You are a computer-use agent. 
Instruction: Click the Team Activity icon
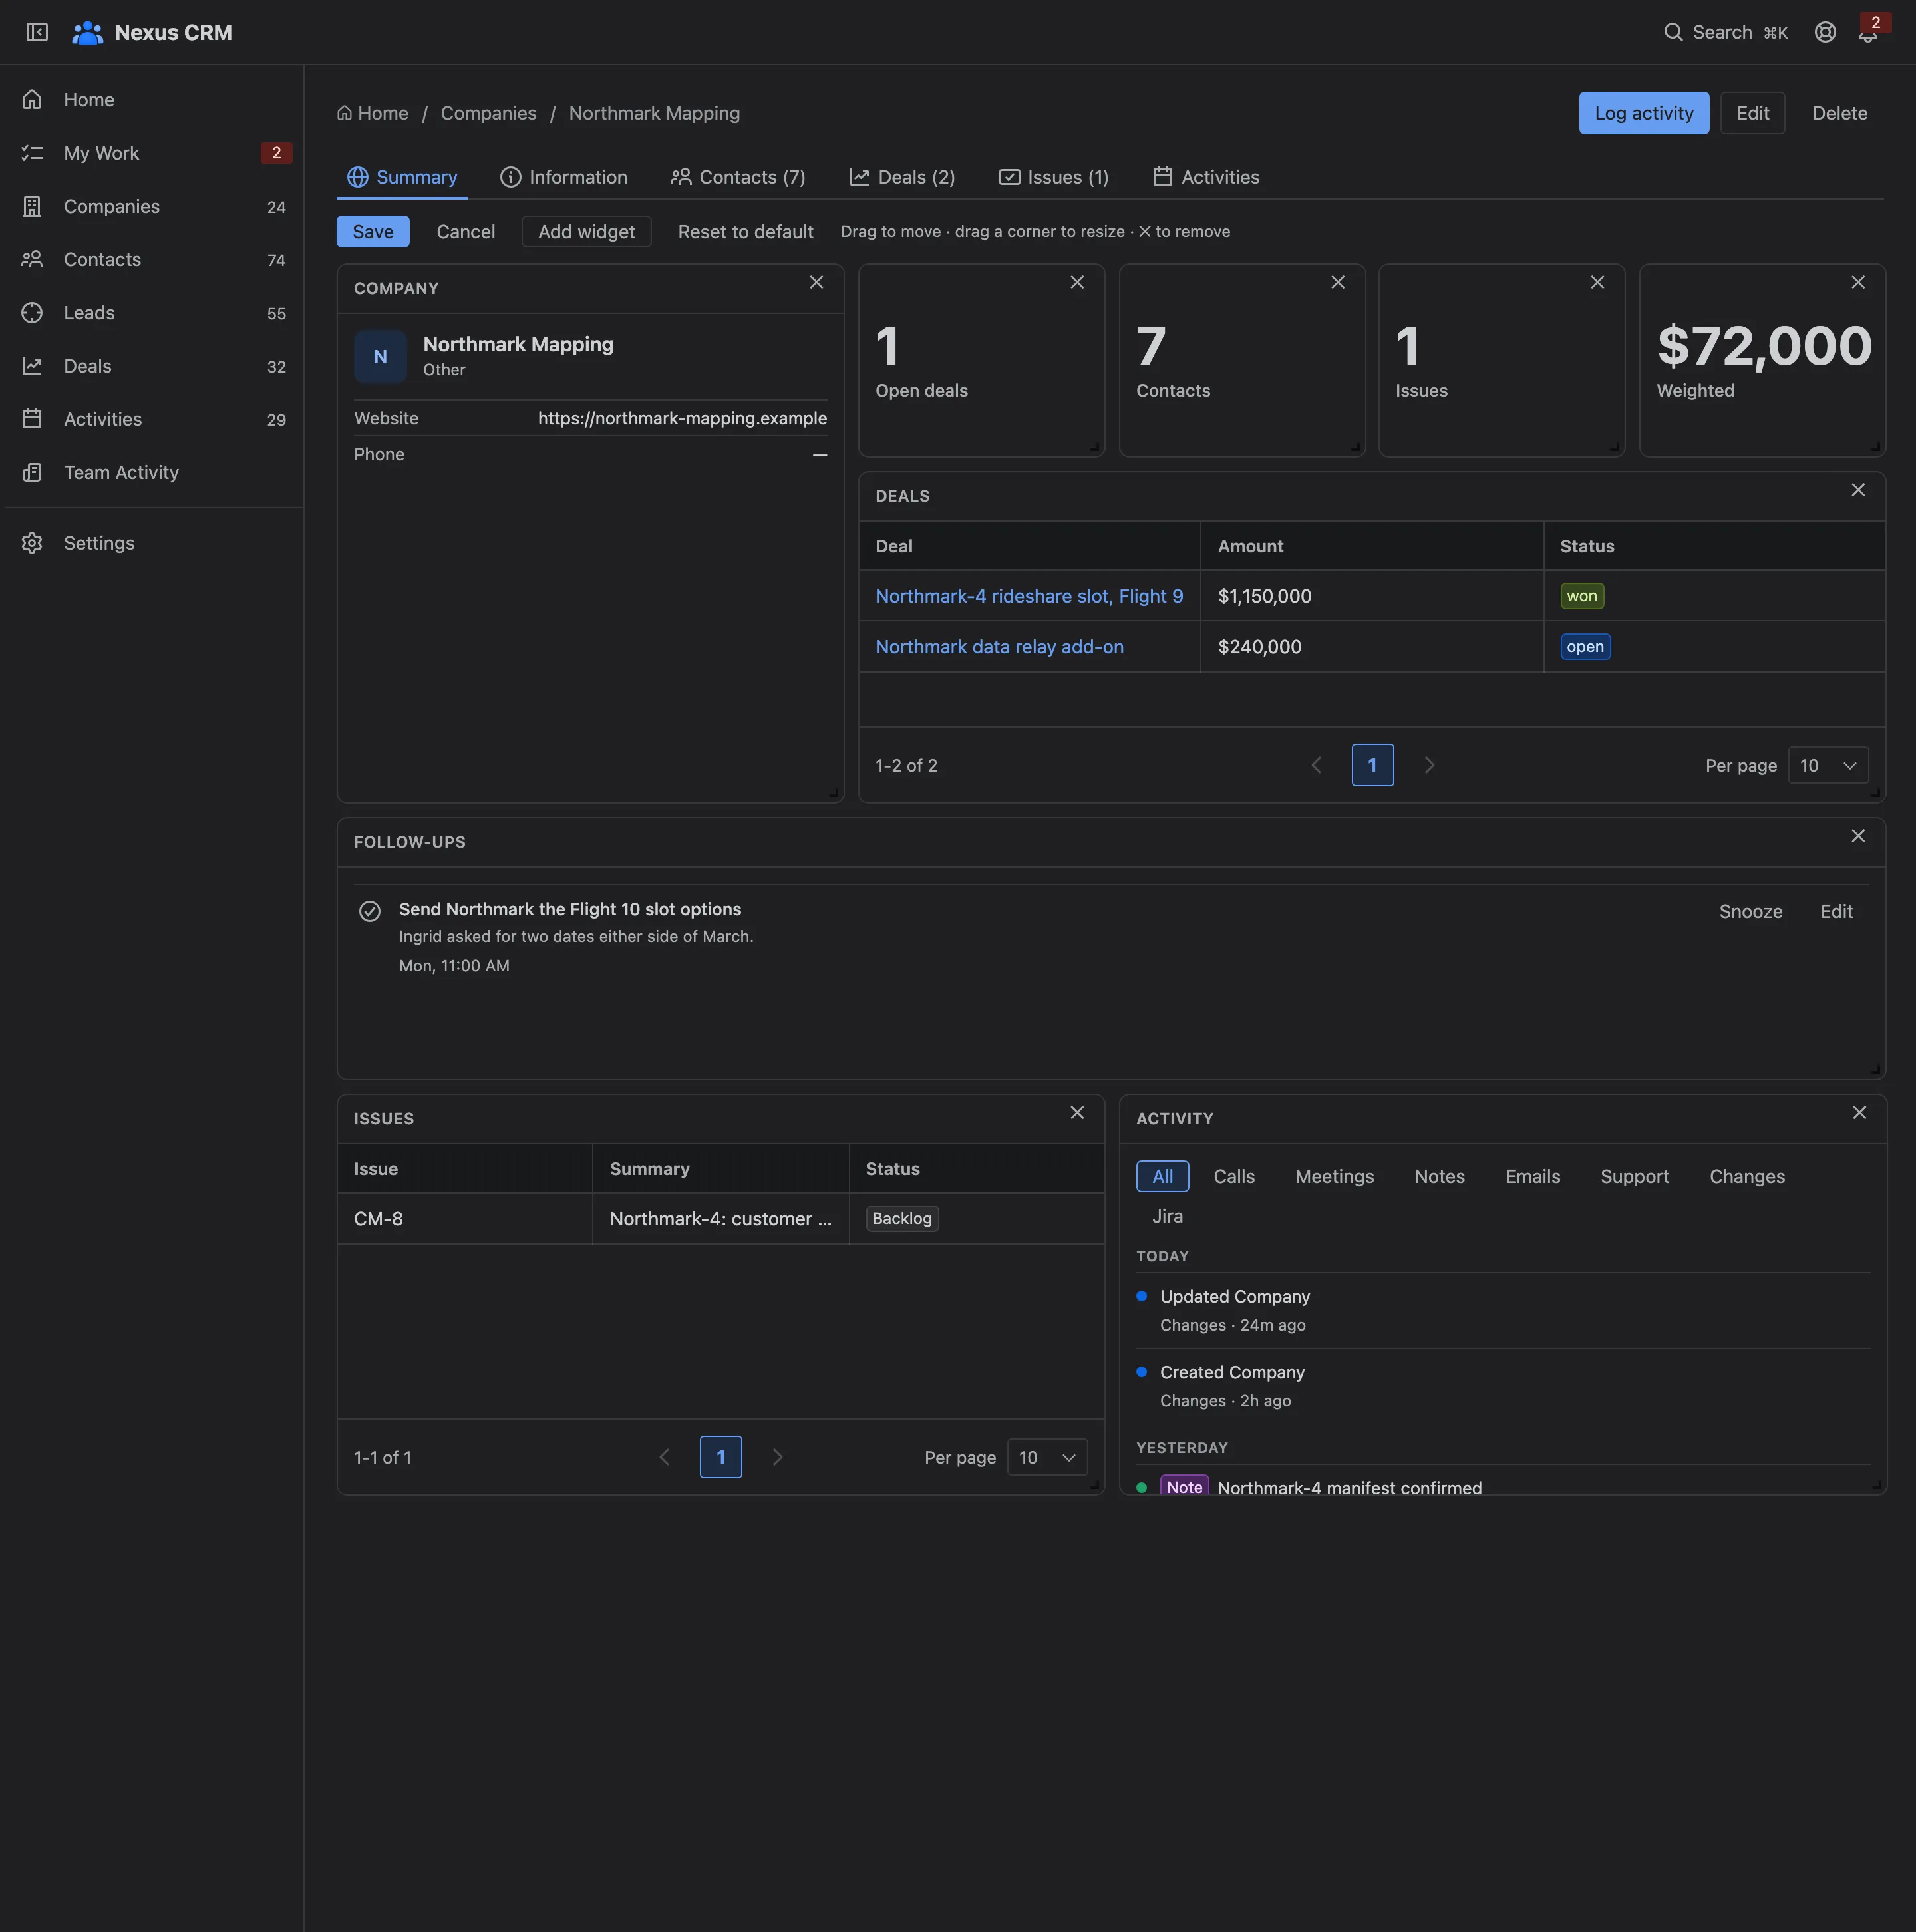coord(32,472)
